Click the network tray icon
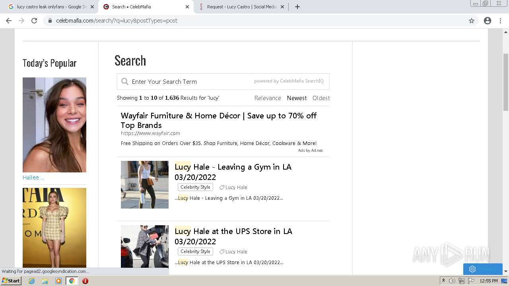509x286 pixels. click(461, 281)
